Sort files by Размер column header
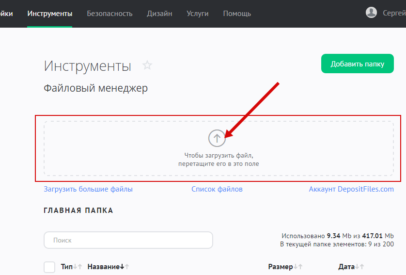The width and height of the screenshot is (406, 275). pos(281,267)
